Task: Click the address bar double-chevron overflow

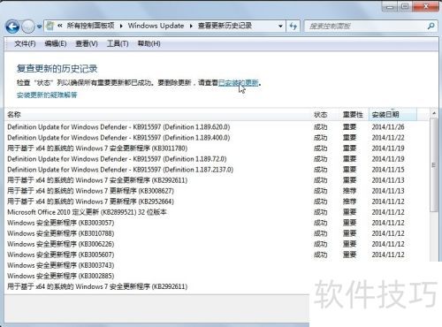Action: [x=60, y=26]
